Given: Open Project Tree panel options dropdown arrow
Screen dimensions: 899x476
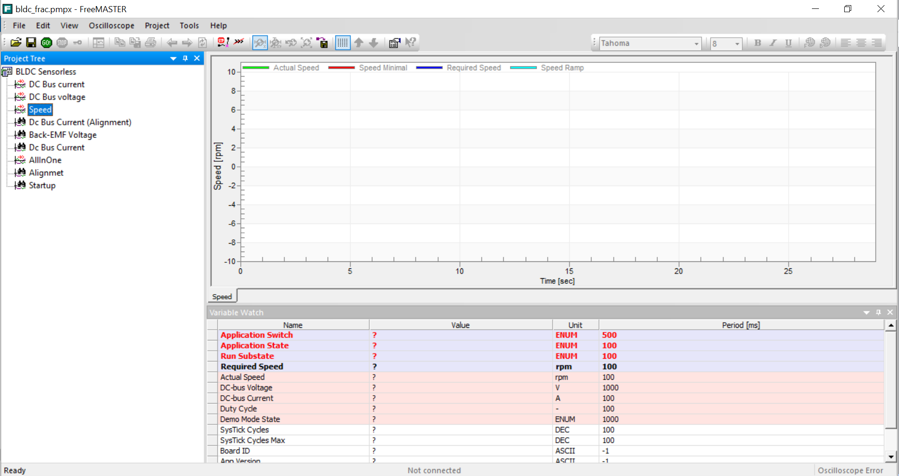Looking at the screenshot, I should pos(173,58).
